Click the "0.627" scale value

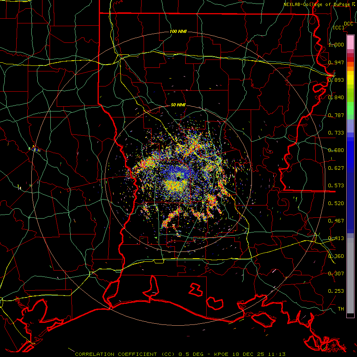click(336, 168)
